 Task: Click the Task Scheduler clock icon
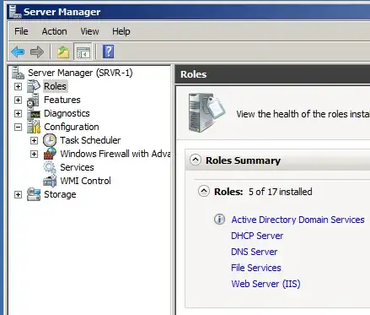coord(50,140)
